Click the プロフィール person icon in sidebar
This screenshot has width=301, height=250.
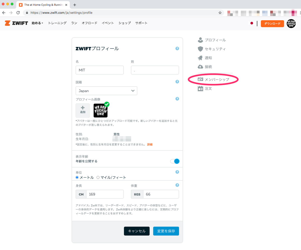200,40
